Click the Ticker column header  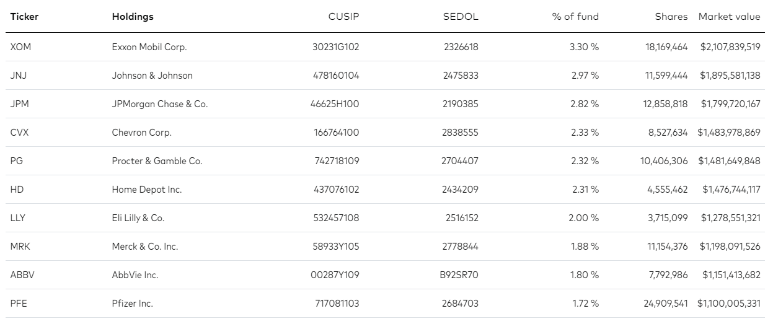pyautogui.click(x=24, y=17)
